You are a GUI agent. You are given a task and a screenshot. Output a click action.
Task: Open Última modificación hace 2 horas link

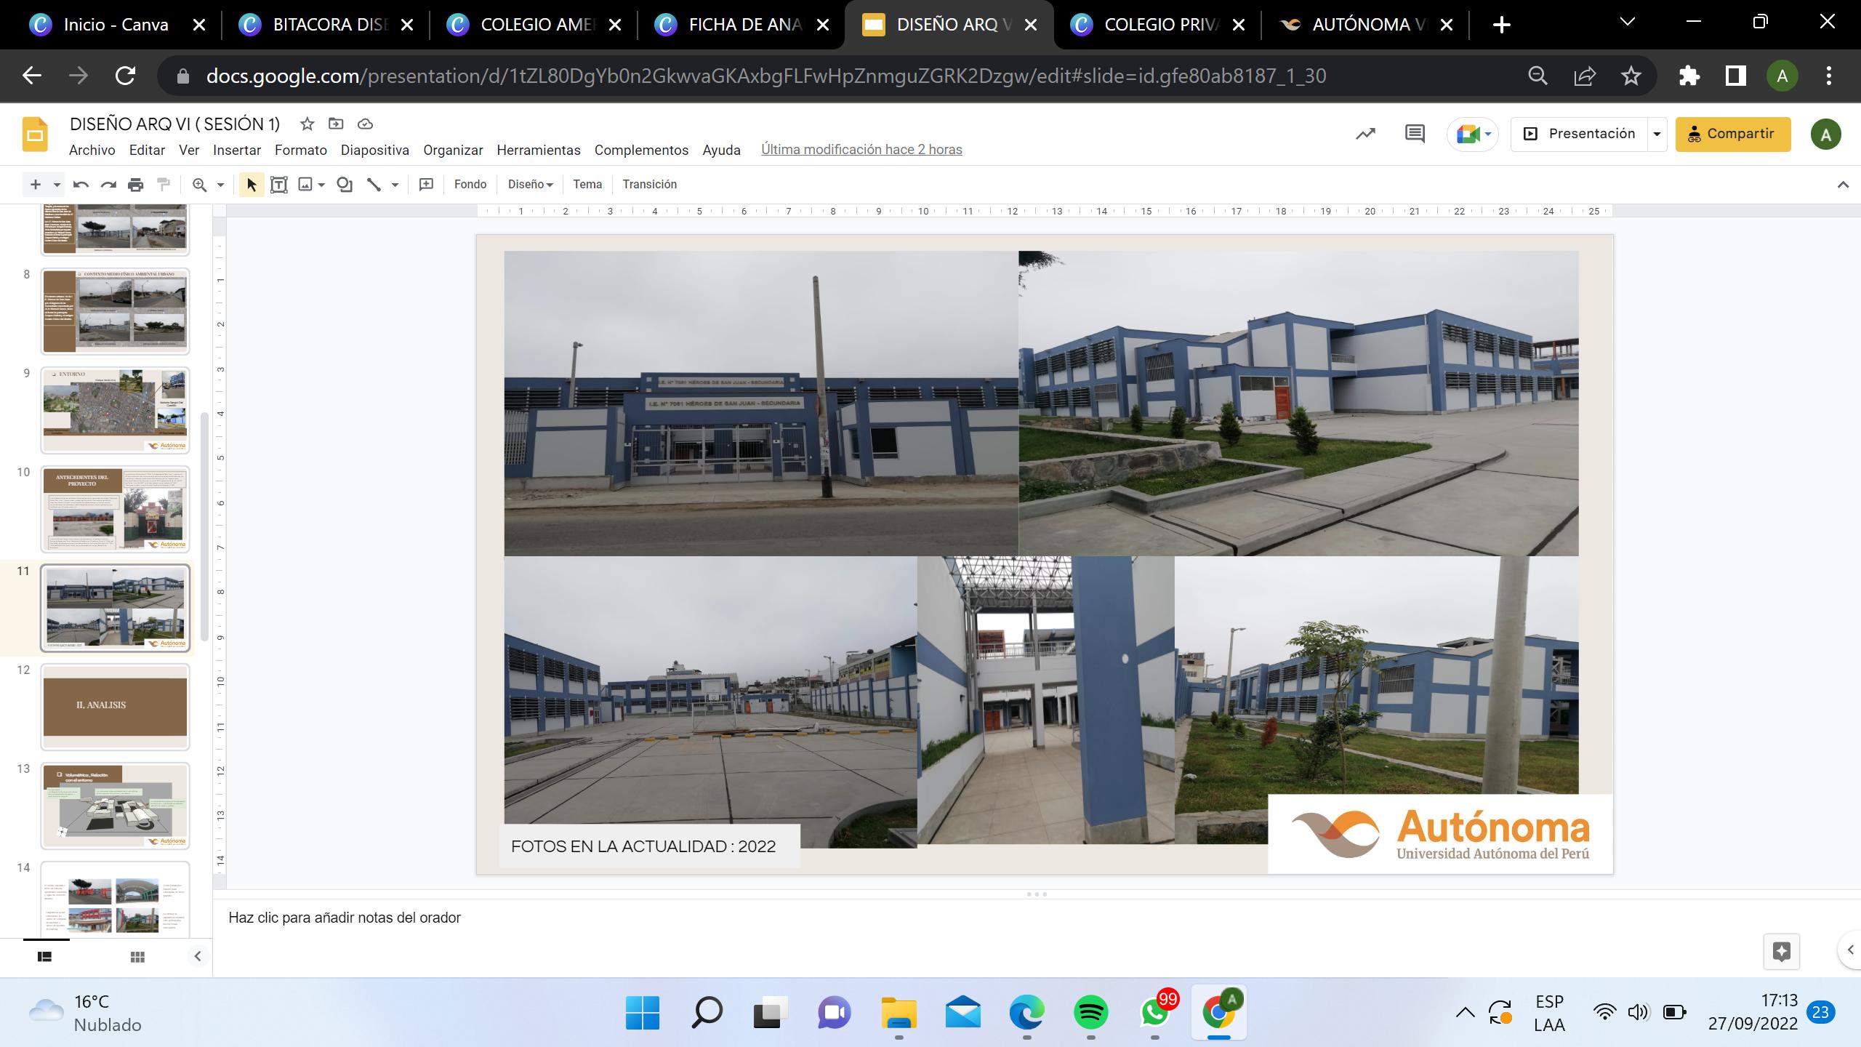861,150
